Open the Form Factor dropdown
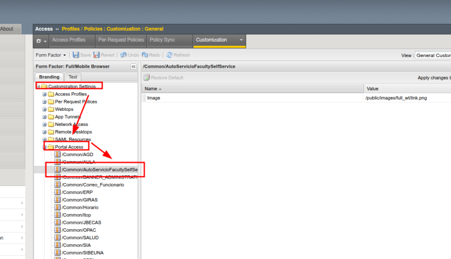Viewport: 451px width, 259px height. tap(51, 55)
